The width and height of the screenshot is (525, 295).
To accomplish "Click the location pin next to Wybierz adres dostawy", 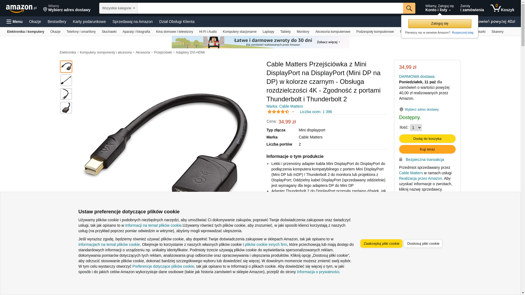I will 401,110.
